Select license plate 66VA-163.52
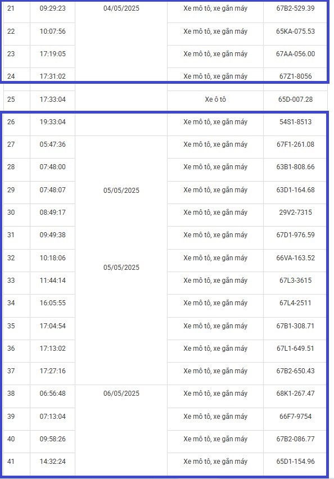This screenshot has height=479, width=334. 295,258
